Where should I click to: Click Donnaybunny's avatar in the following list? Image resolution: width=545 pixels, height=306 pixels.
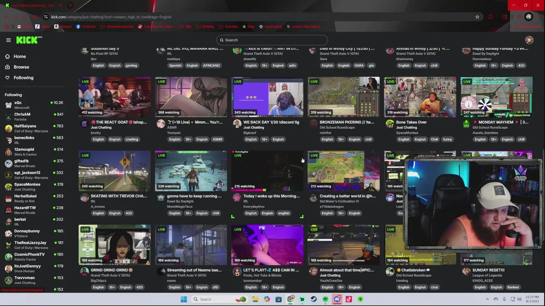tap(9, 233)
